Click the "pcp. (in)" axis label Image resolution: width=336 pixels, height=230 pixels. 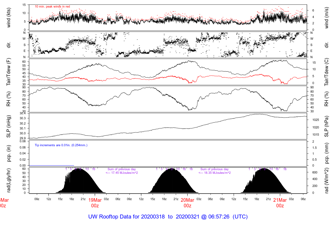9,153
